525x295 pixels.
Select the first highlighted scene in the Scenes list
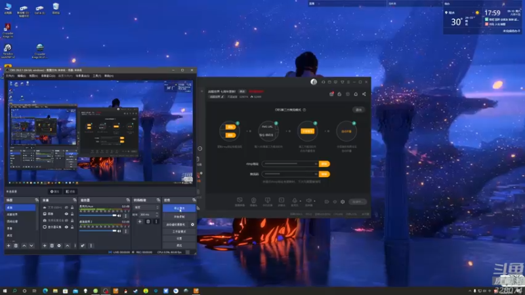pyautogui.click(x=20, y=208)
